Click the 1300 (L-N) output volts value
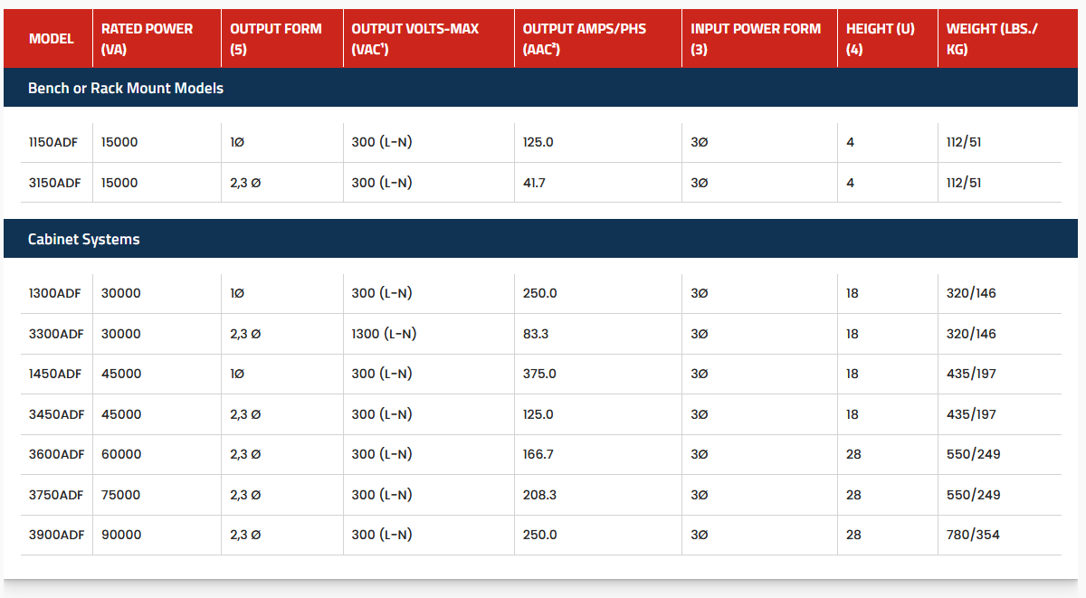This screenshot has height=598, width=1086. [x=384, y=334]
